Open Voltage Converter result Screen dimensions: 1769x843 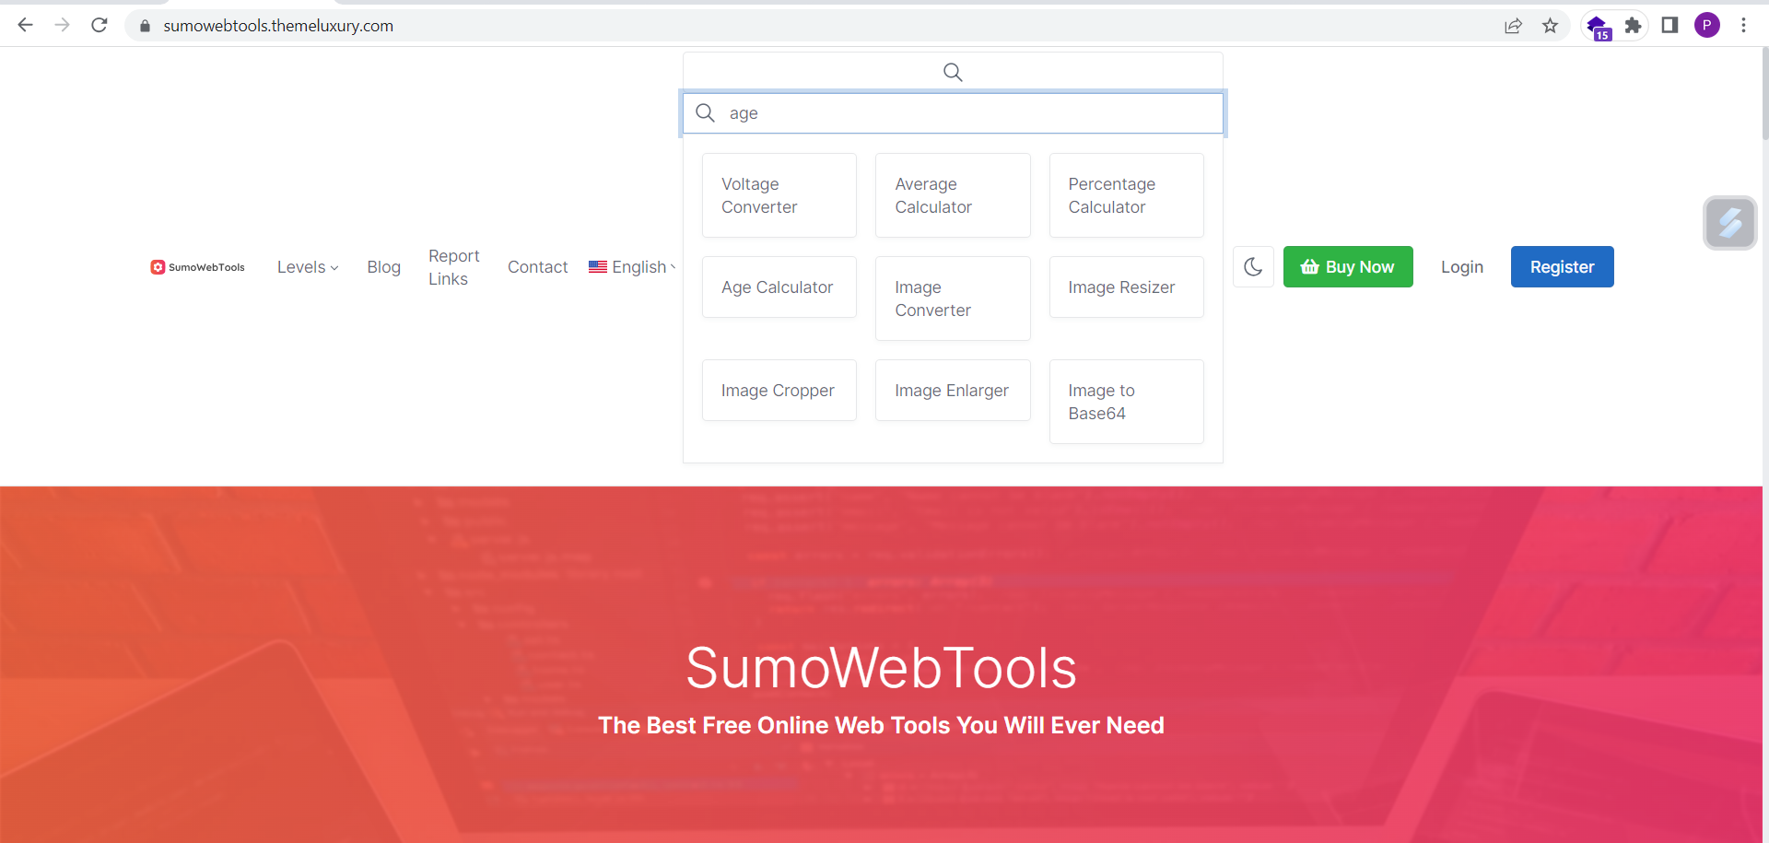click(779, 195)
